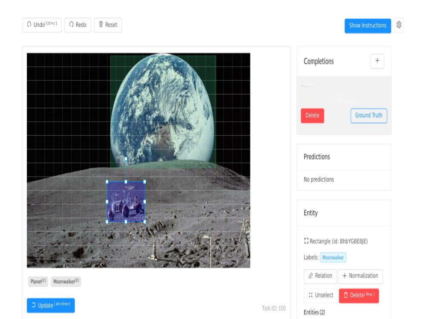Click the rover box bottom-right resize handle

(x=145, y=222)
